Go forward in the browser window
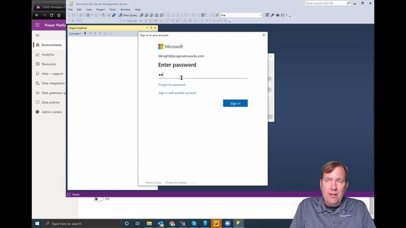 [44, 15]
